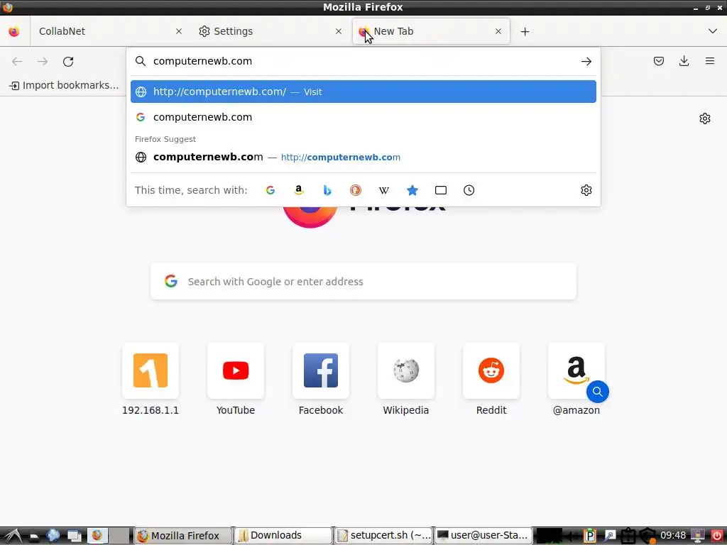Search open tabs using the tab icon

441,190
